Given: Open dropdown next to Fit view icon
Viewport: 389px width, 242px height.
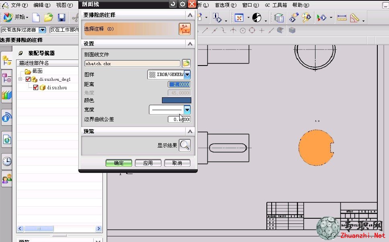Looking at the screenshot, I should pos(248,18).
